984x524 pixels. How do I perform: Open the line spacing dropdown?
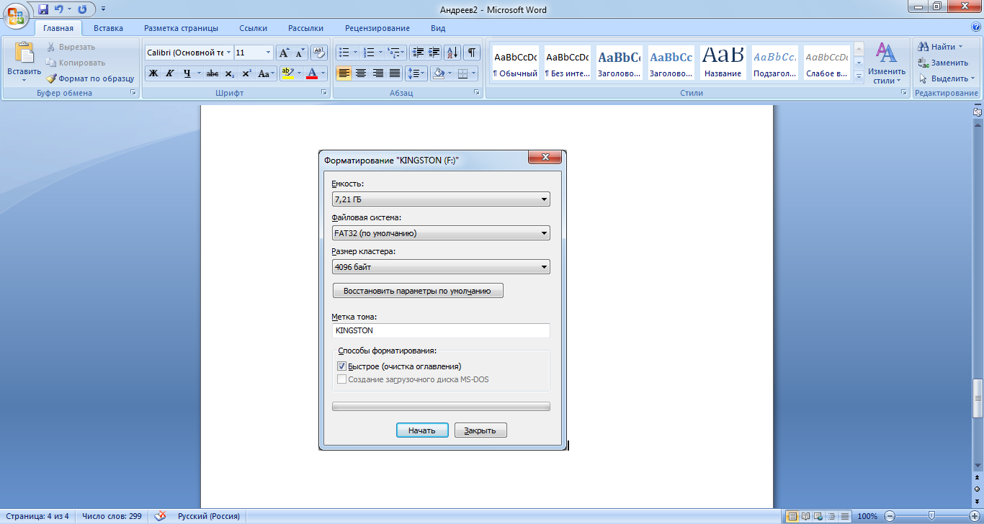tap(416, 73)
